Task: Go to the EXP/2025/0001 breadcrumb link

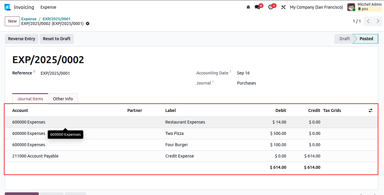Action: (57, 19)
